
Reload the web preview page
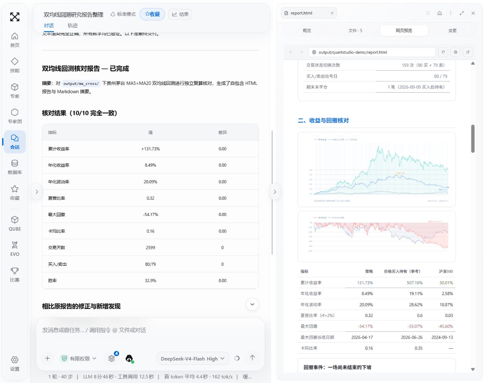coord(443,52)
